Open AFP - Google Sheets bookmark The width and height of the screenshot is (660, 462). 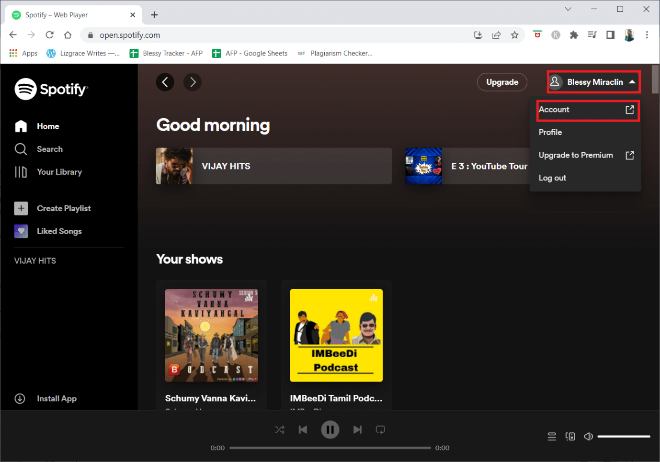pos(250,53)
